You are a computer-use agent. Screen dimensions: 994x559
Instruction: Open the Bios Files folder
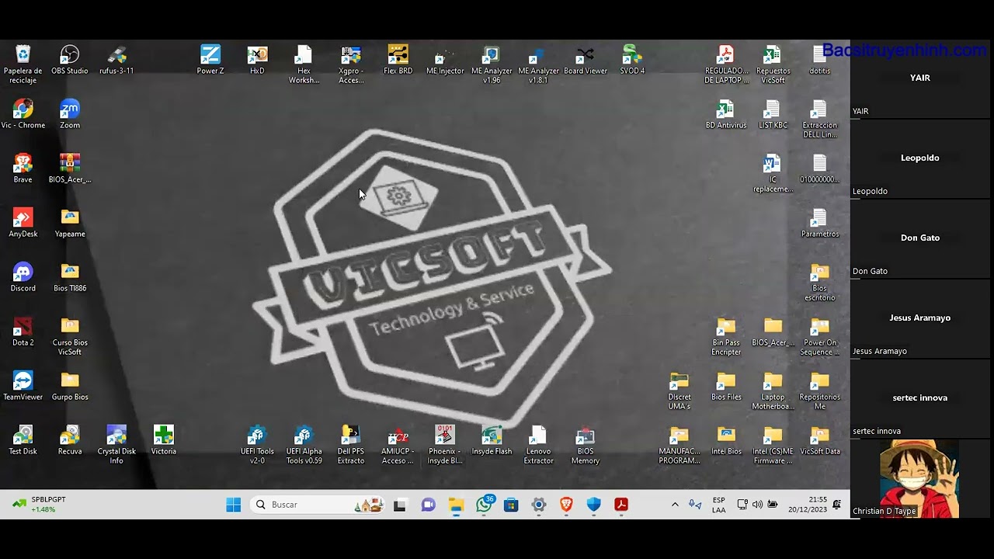[726, 386]
